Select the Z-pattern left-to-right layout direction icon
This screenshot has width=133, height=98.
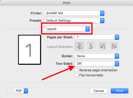[x=79, y=47]
